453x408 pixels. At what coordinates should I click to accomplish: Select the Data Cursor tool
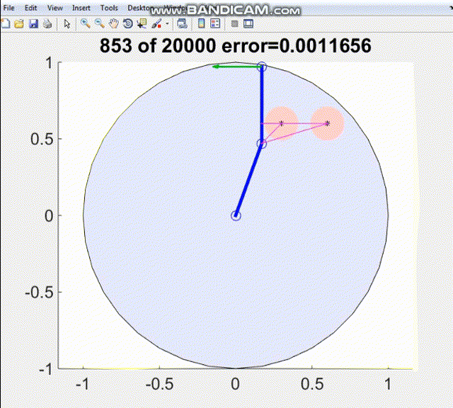point(142,23)
